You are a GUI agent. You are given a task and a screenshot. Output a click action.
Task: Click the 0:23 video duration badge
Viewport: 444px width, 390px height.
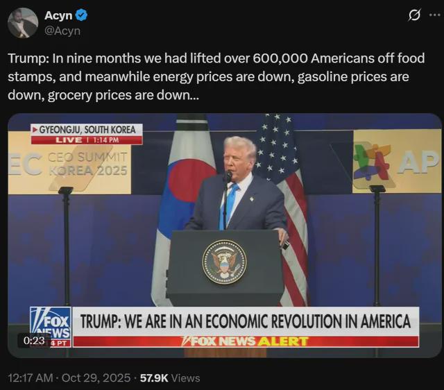coord(34,341)
